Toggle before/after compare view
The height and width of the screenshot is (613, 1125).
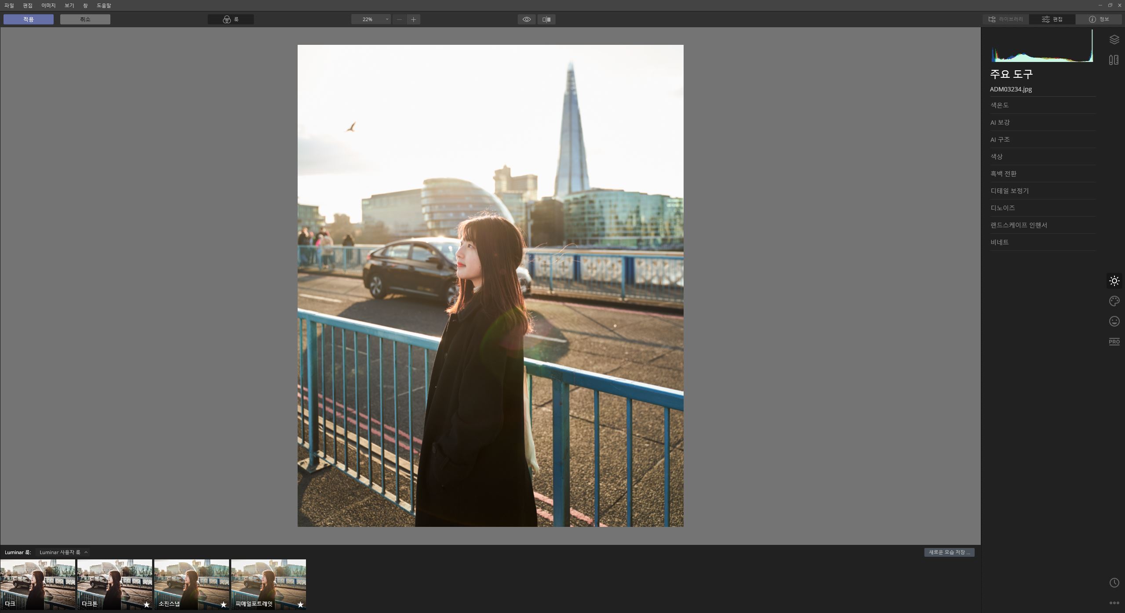pyautogui.click(x=546, y=19)
